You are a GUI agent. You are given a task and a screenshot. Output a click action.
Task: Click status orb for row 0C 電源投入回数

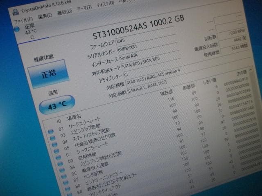click(64, 177)
